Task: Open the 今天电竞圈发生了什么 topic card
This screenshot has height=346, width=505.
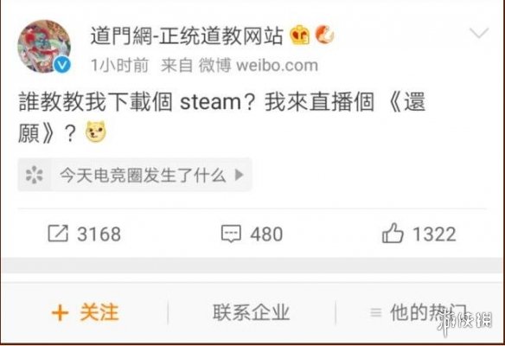Action: click(x=135, y=175)
